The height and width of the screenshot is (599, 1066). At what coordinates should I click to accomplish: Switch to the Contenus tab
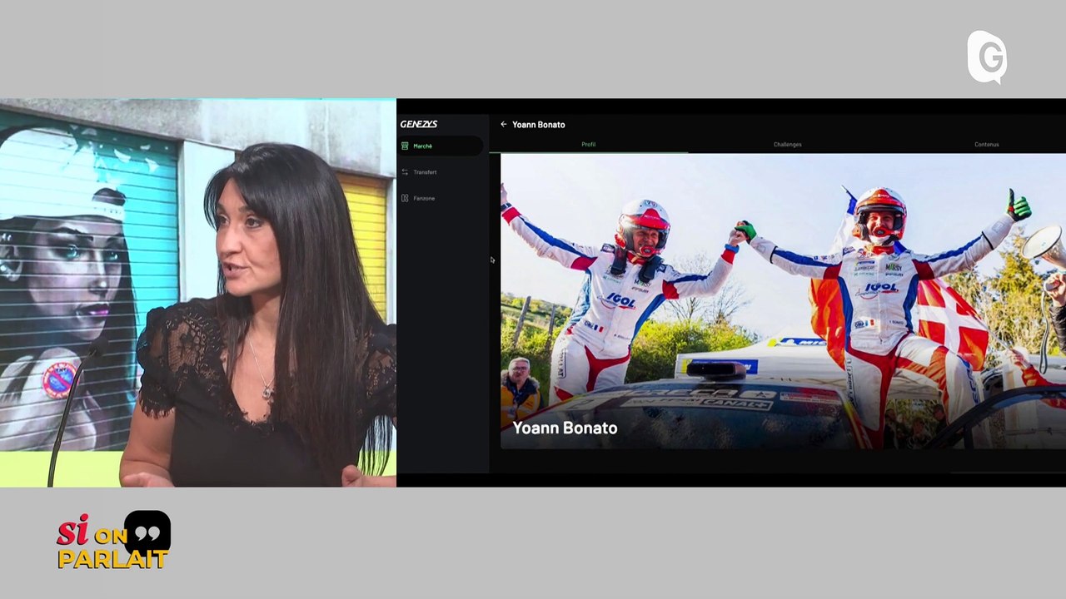click(986, 145)
